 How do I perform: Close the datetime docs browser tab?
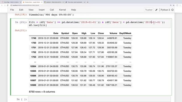(x=63, y=2)
